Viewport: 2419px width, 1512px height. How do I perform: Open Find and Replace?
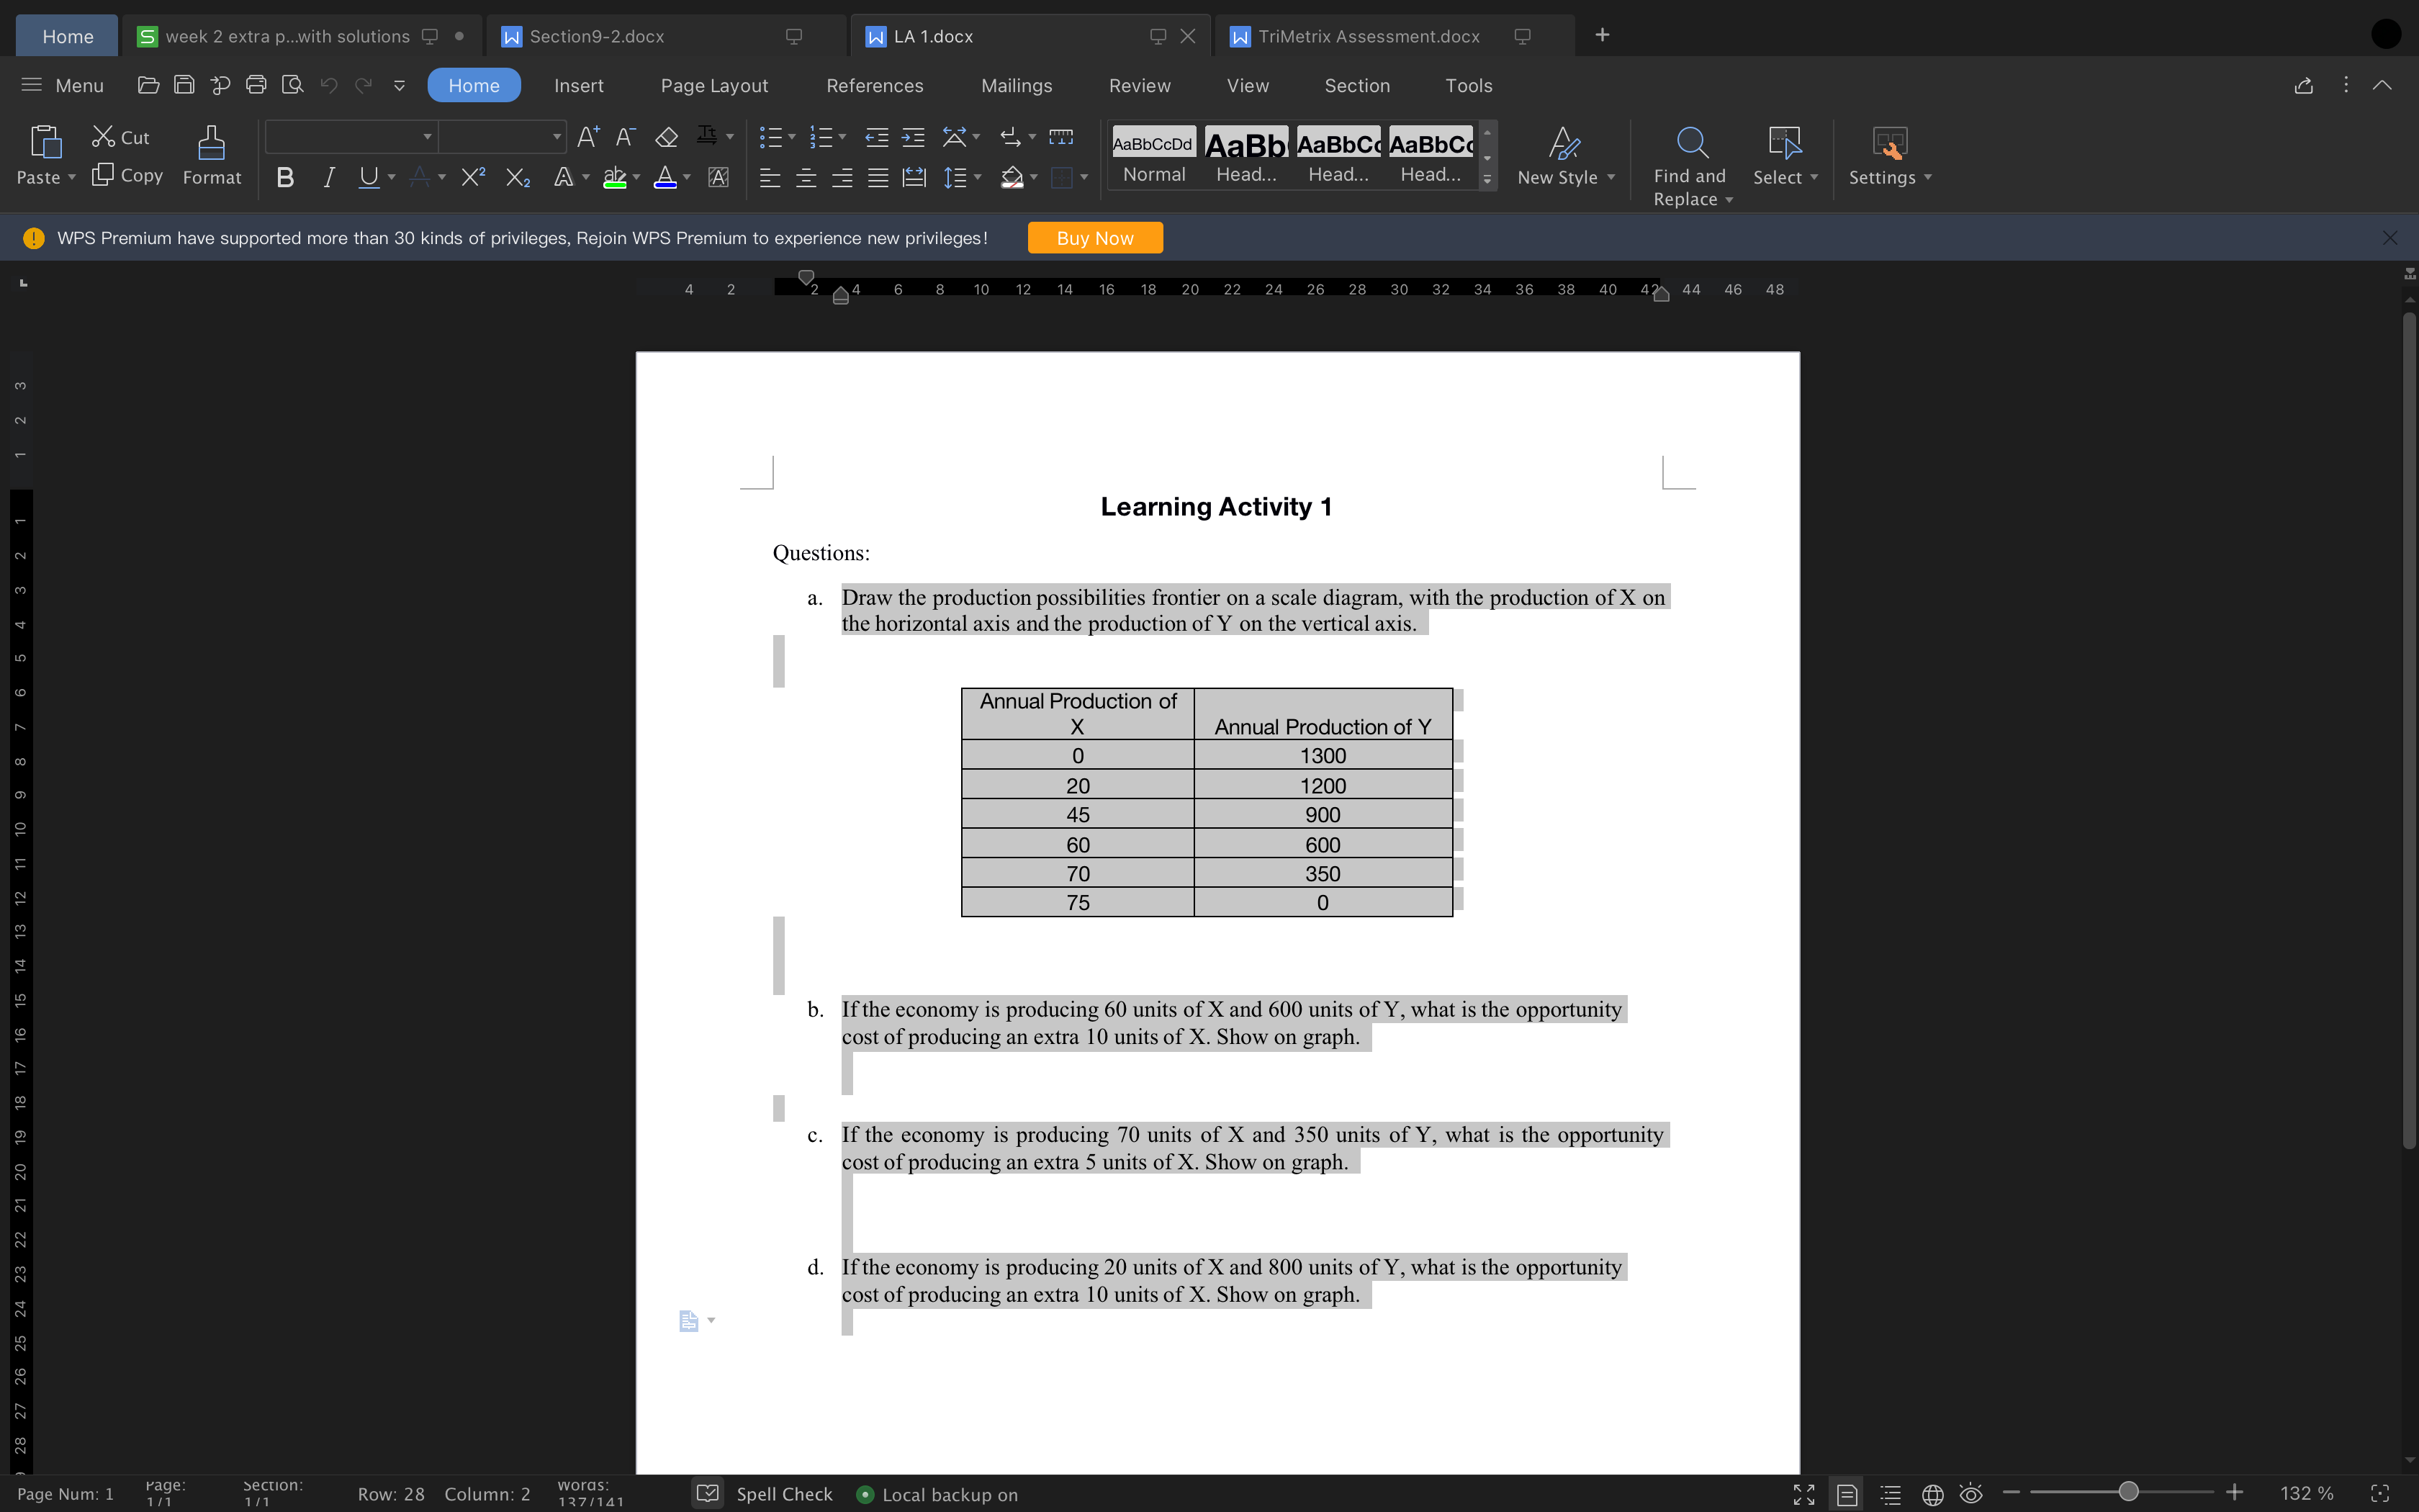click(1689, 160)
